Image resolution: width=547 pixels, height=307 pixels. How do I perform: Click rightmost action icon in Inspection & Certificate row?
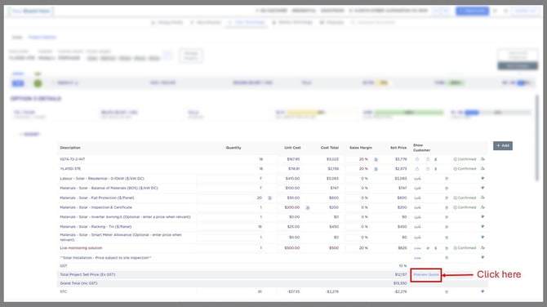click(x=483, y=207)
